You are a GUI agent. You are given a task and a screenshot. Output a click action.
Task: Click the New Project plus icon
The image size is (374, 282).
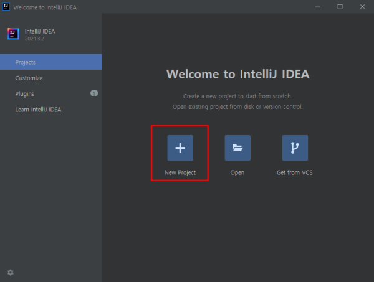[x=180, y=148]
